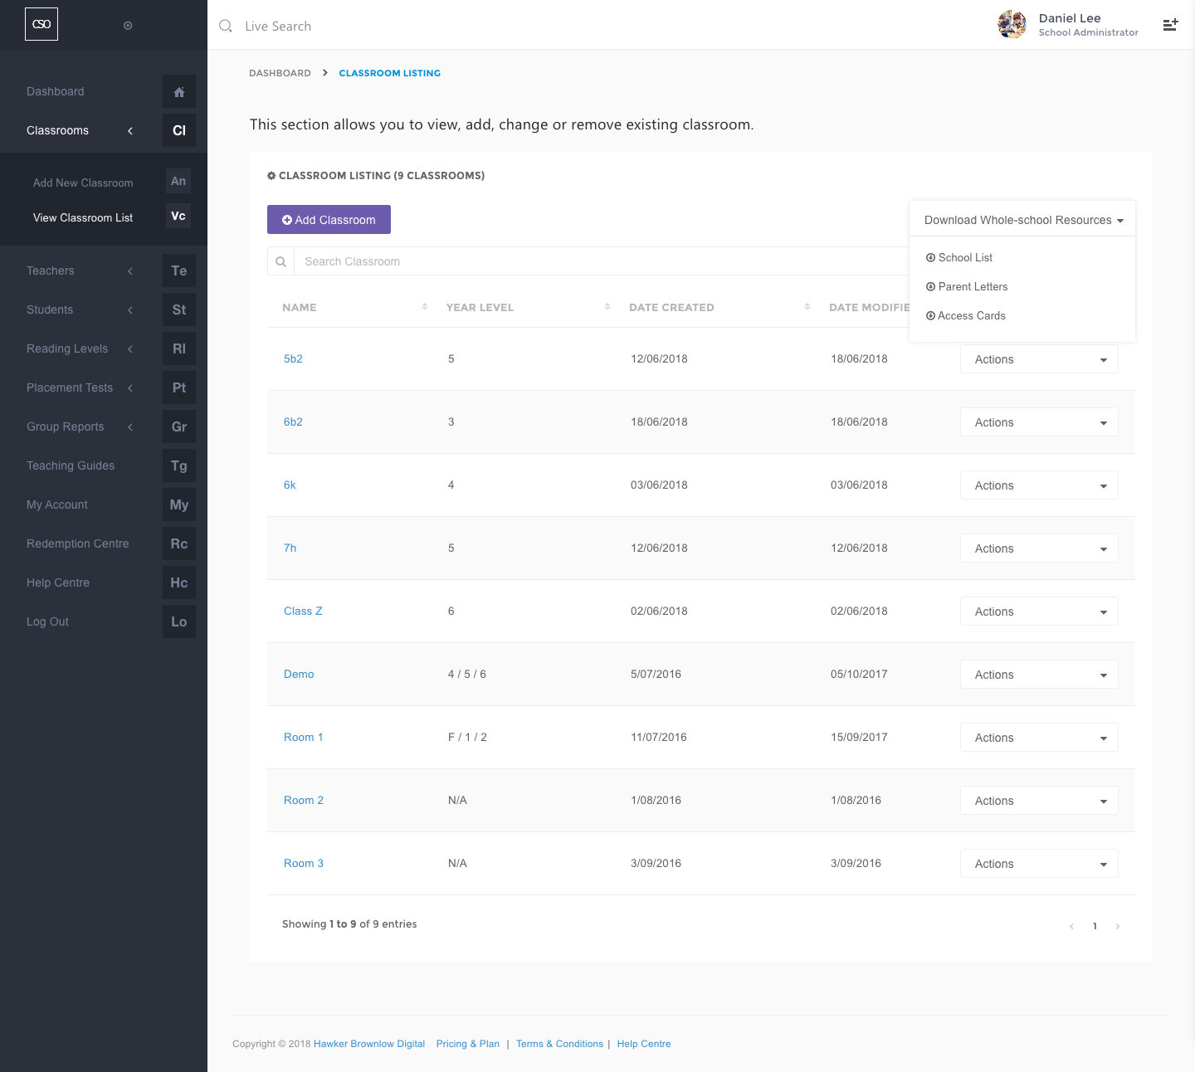Click the Live Search magnifier icon

click(x=226, y=27)
